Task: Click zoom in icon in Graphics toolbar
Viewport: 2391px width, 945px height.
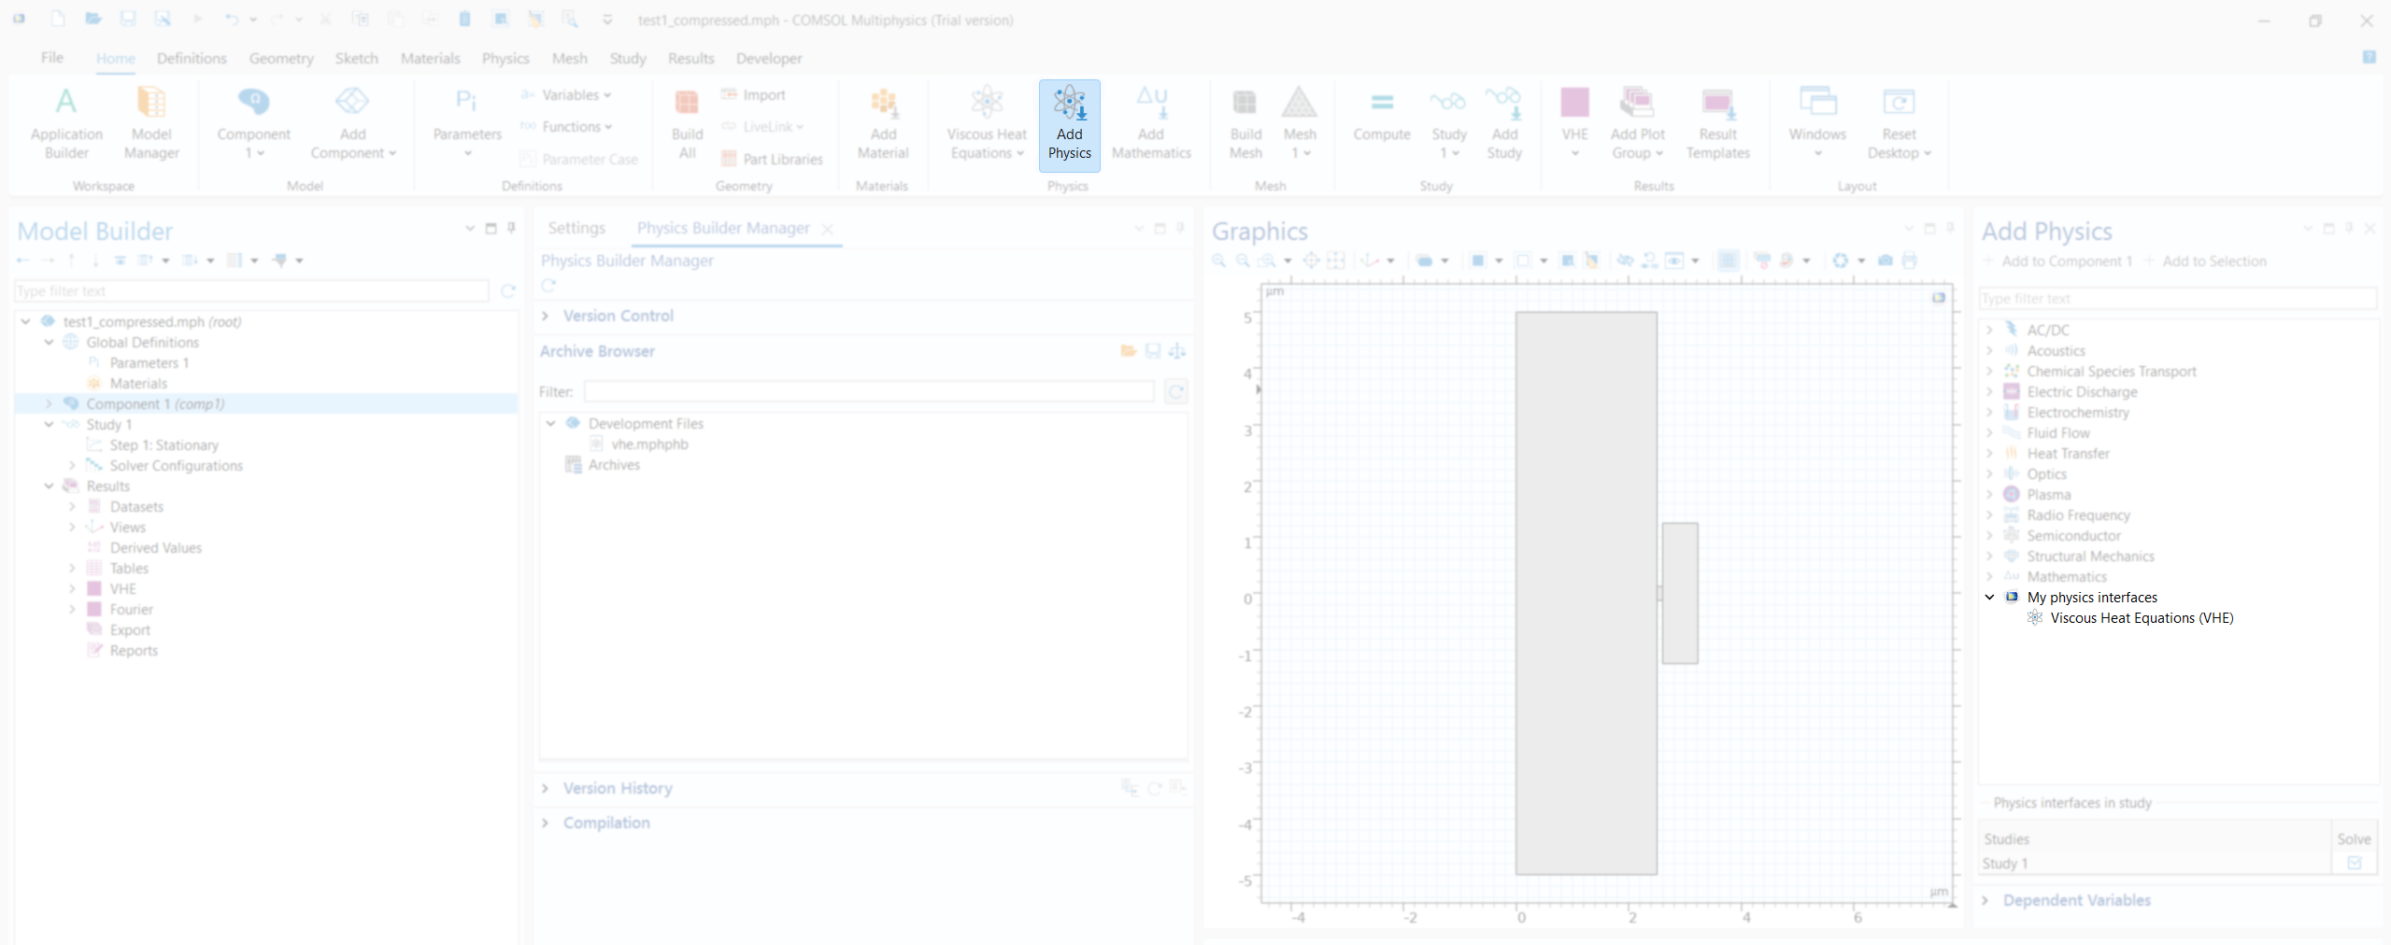Action: 1219,261
